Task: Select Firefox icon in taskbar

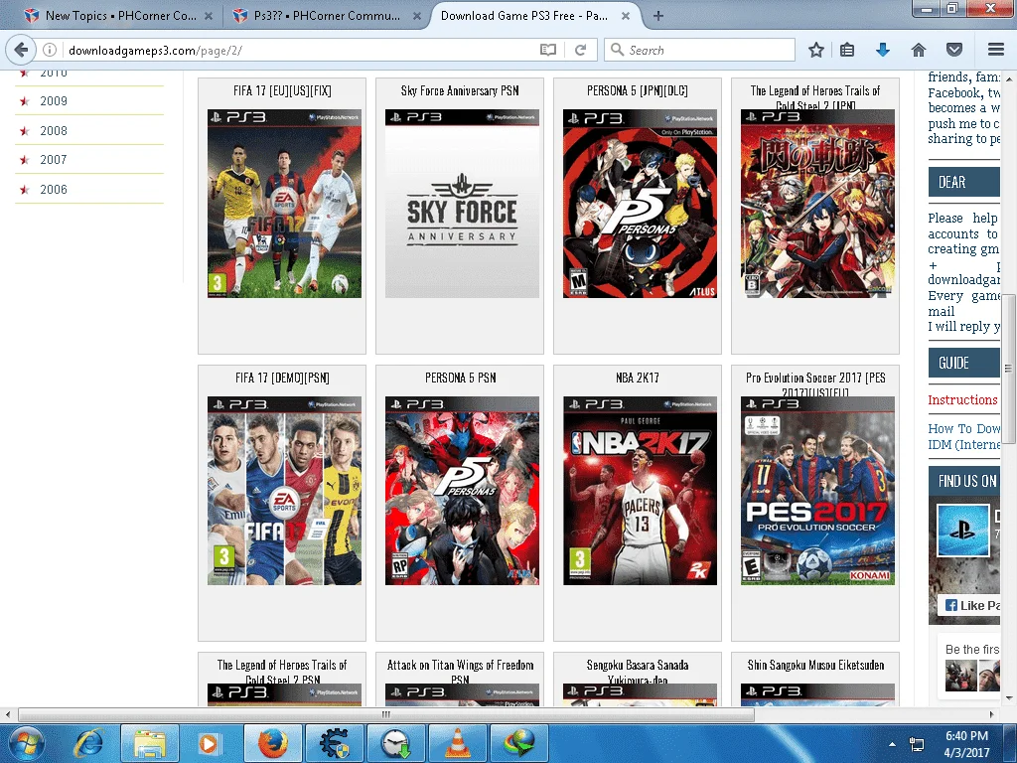Action: [x=273, y=743]
